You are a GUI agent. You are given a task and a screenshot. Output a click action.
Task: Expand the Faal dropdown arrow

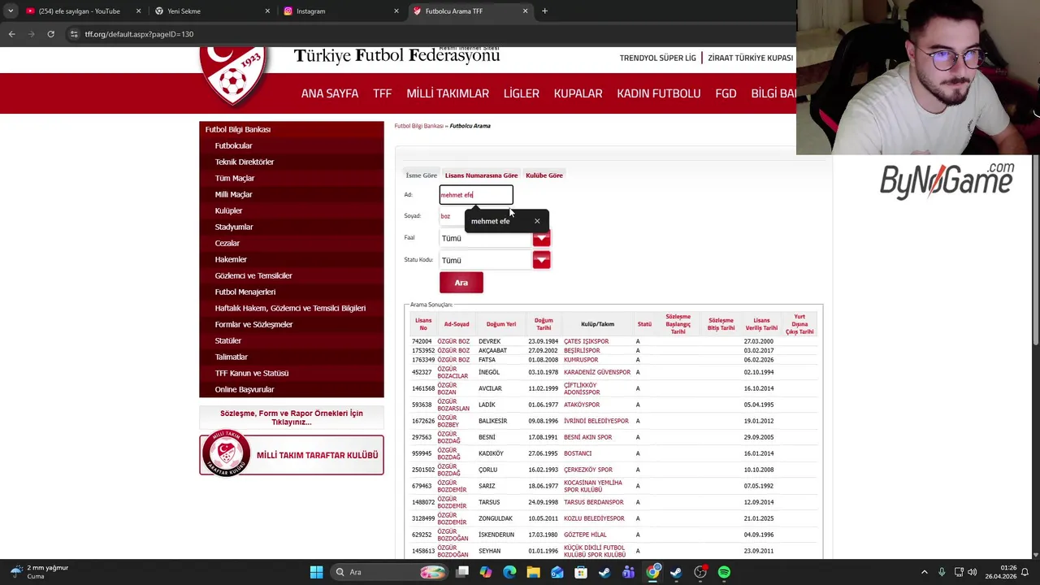(x=541, y=238)
